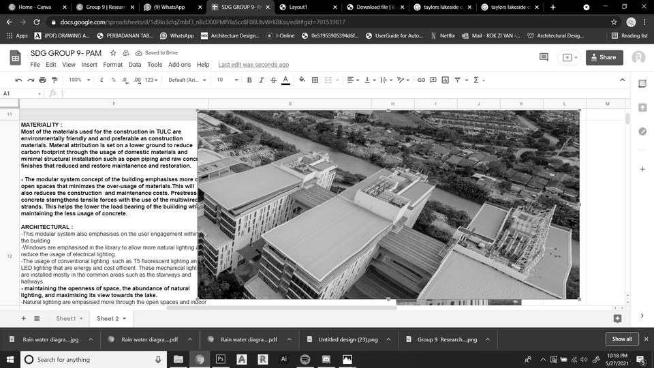The width and height of the screenshot is (654, 368).
Task: Increase decimal places
Action: click(137, 80)
